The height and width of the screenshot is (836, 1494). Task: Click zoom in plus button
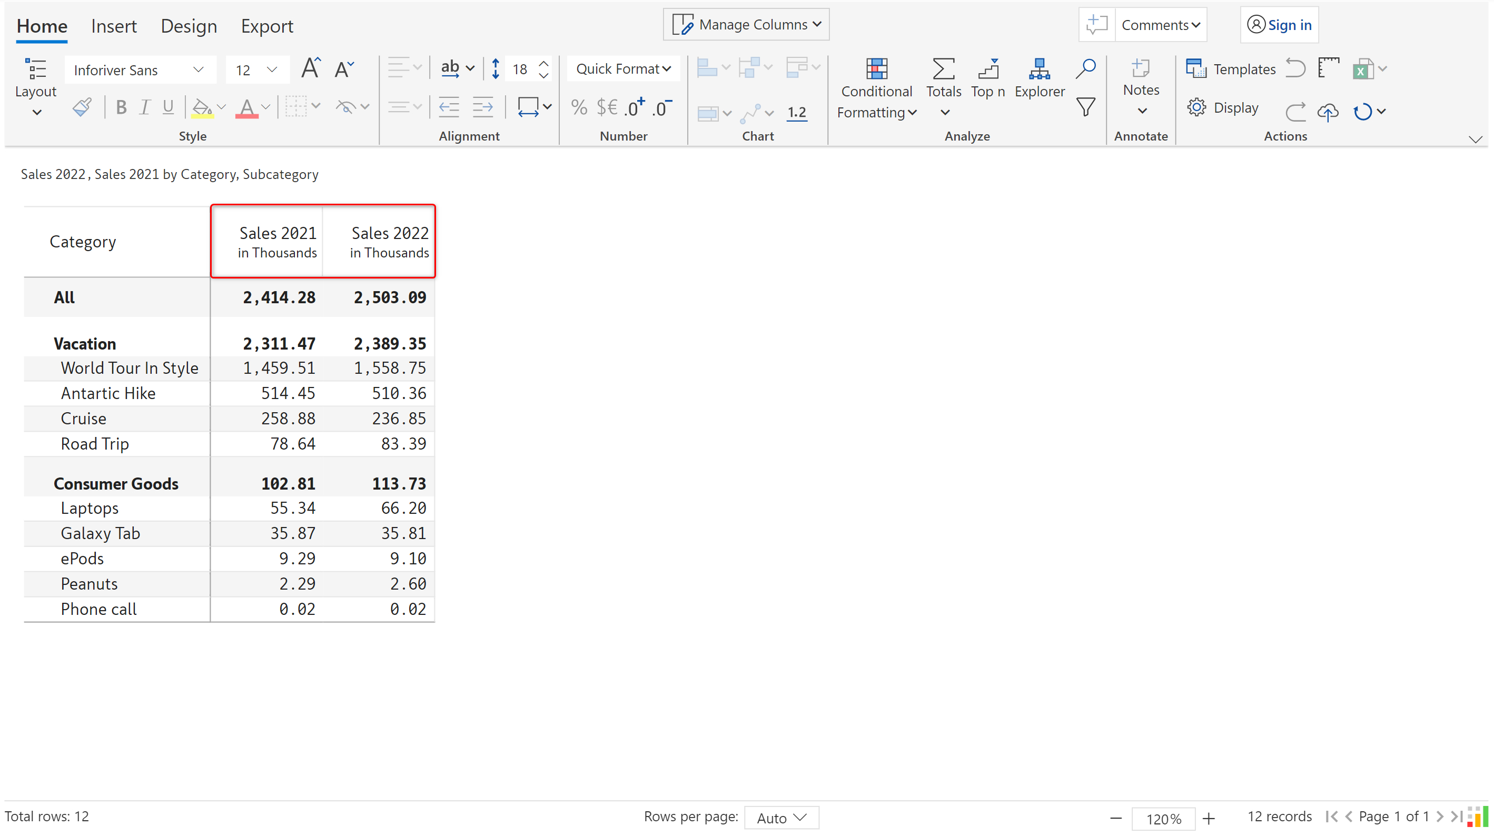tap(1208, 818)
